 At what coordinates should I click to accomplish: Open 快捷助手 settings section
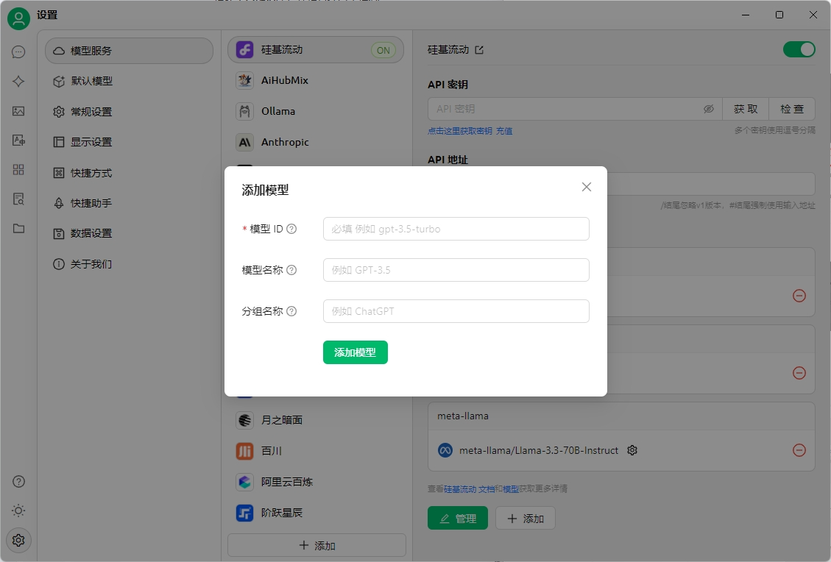[x=130, y=203]
